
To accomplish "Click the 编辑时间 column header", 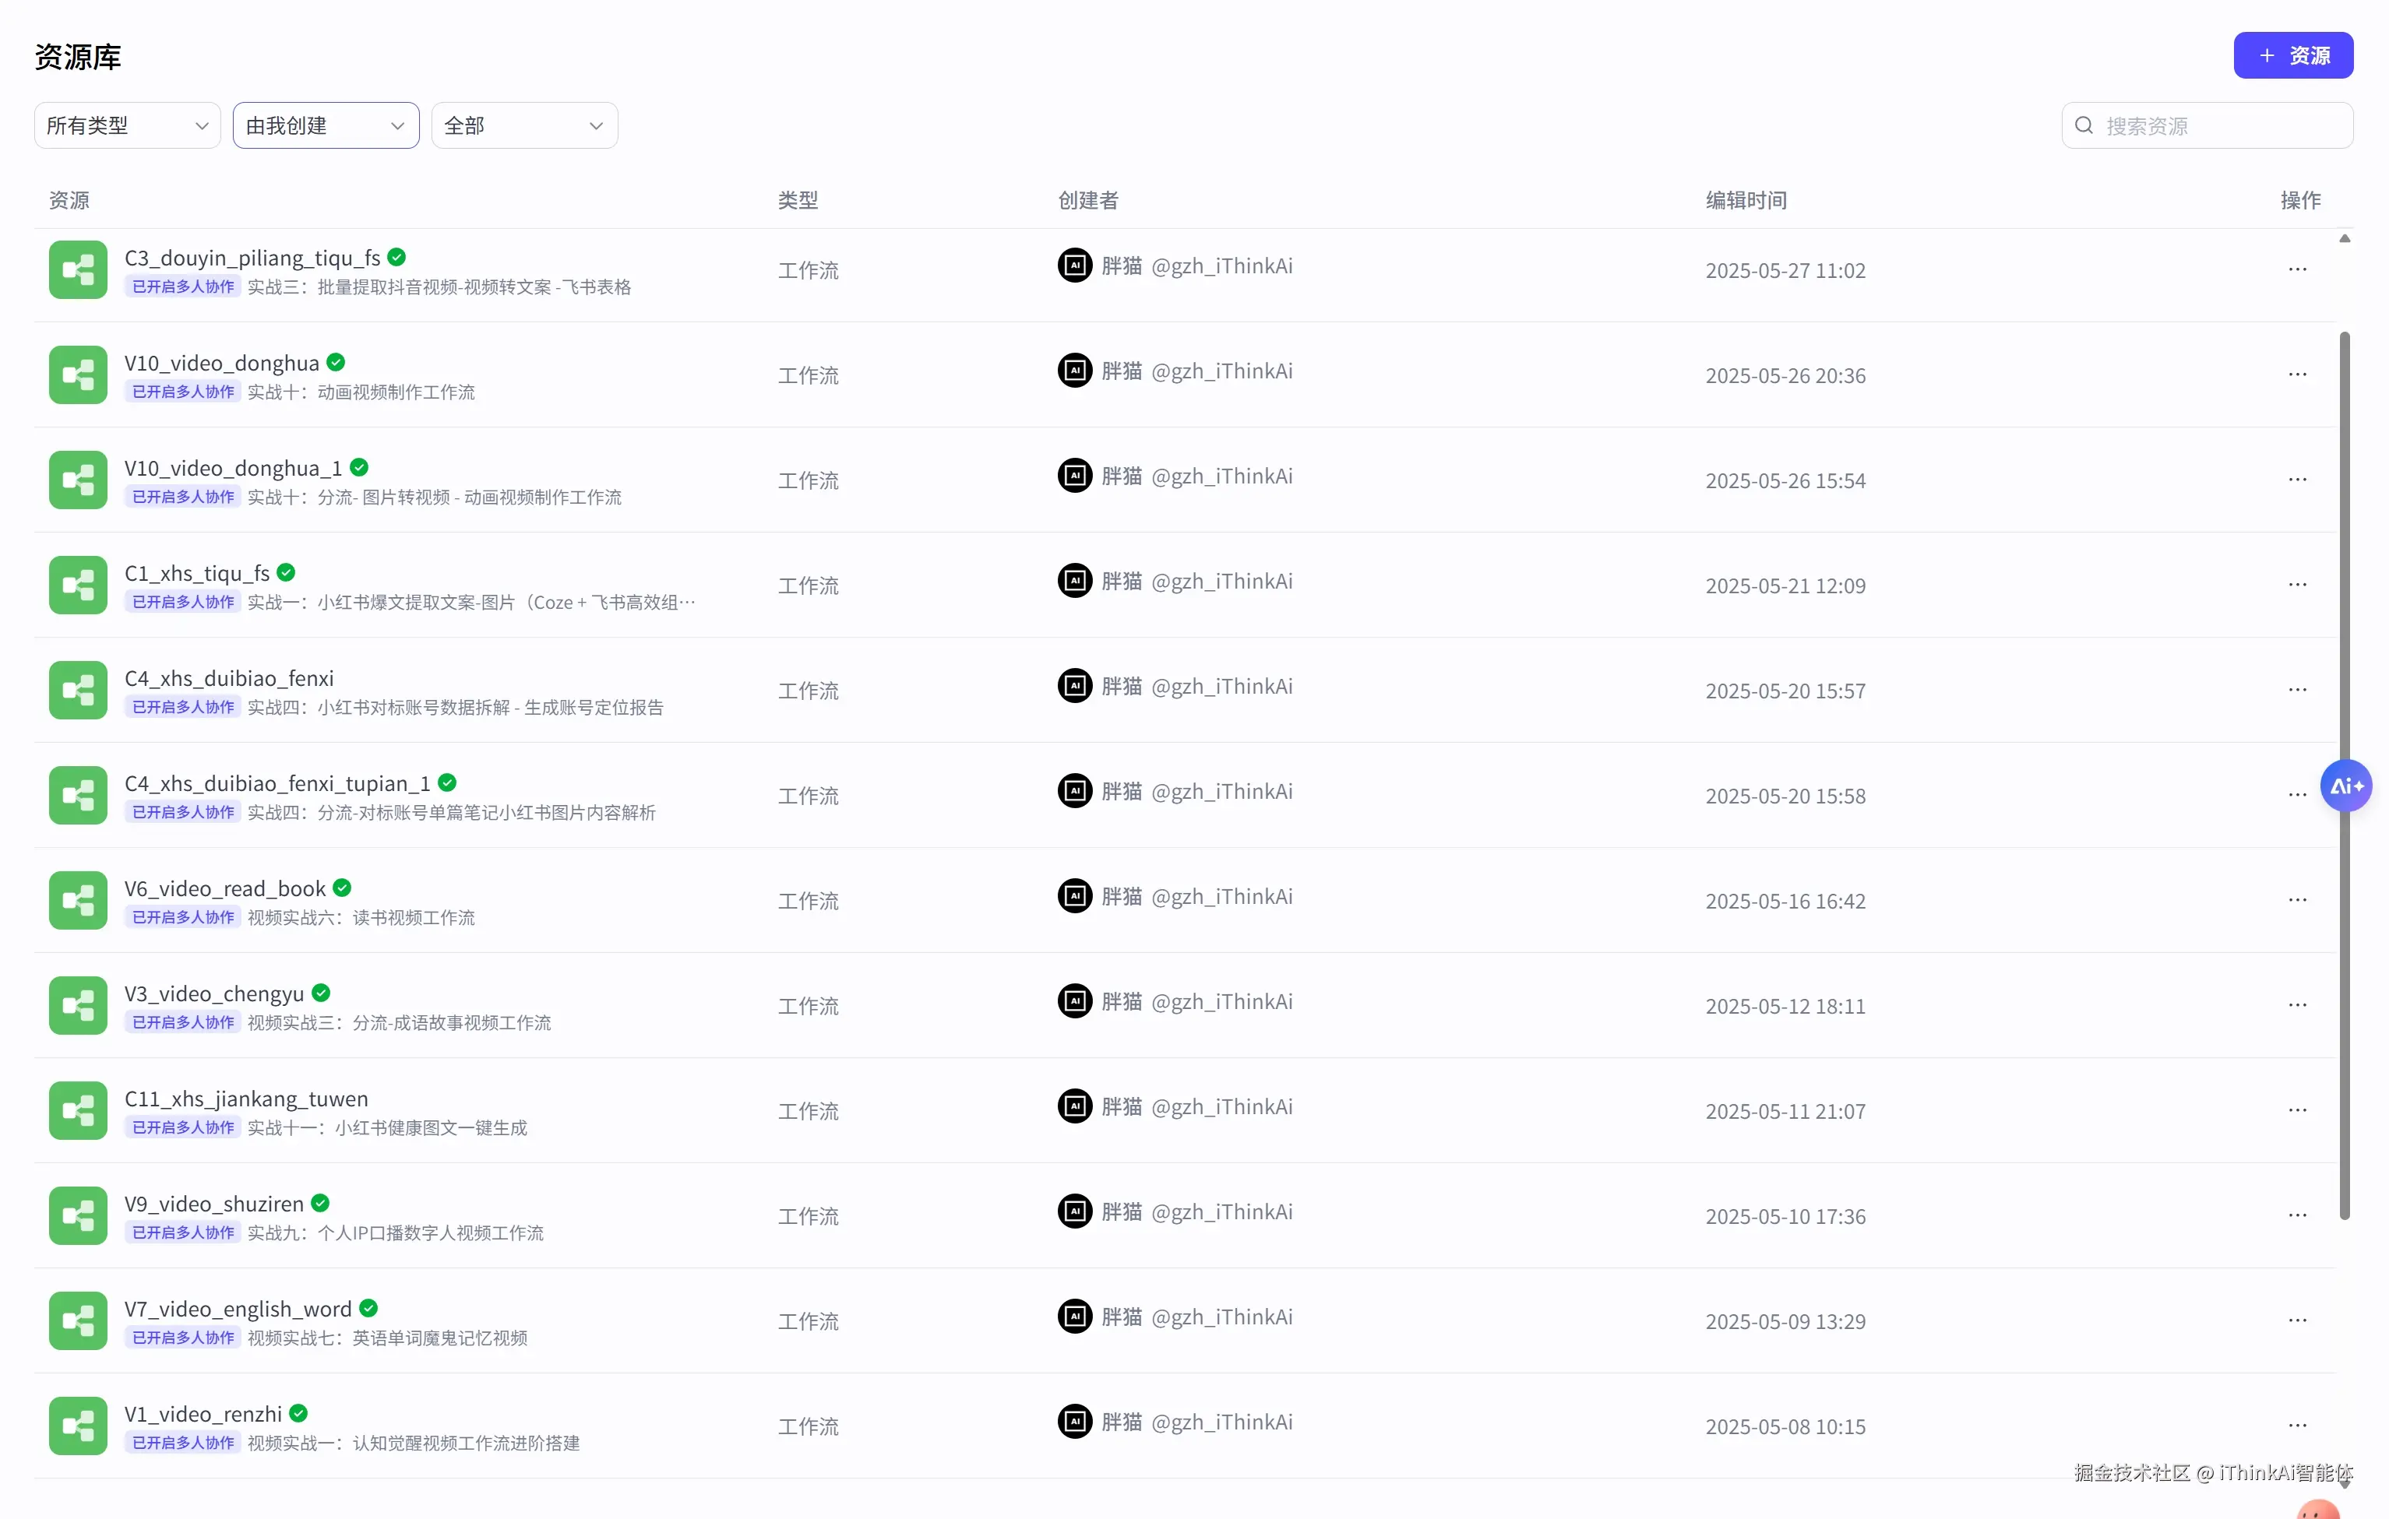I will (1745, 200).
